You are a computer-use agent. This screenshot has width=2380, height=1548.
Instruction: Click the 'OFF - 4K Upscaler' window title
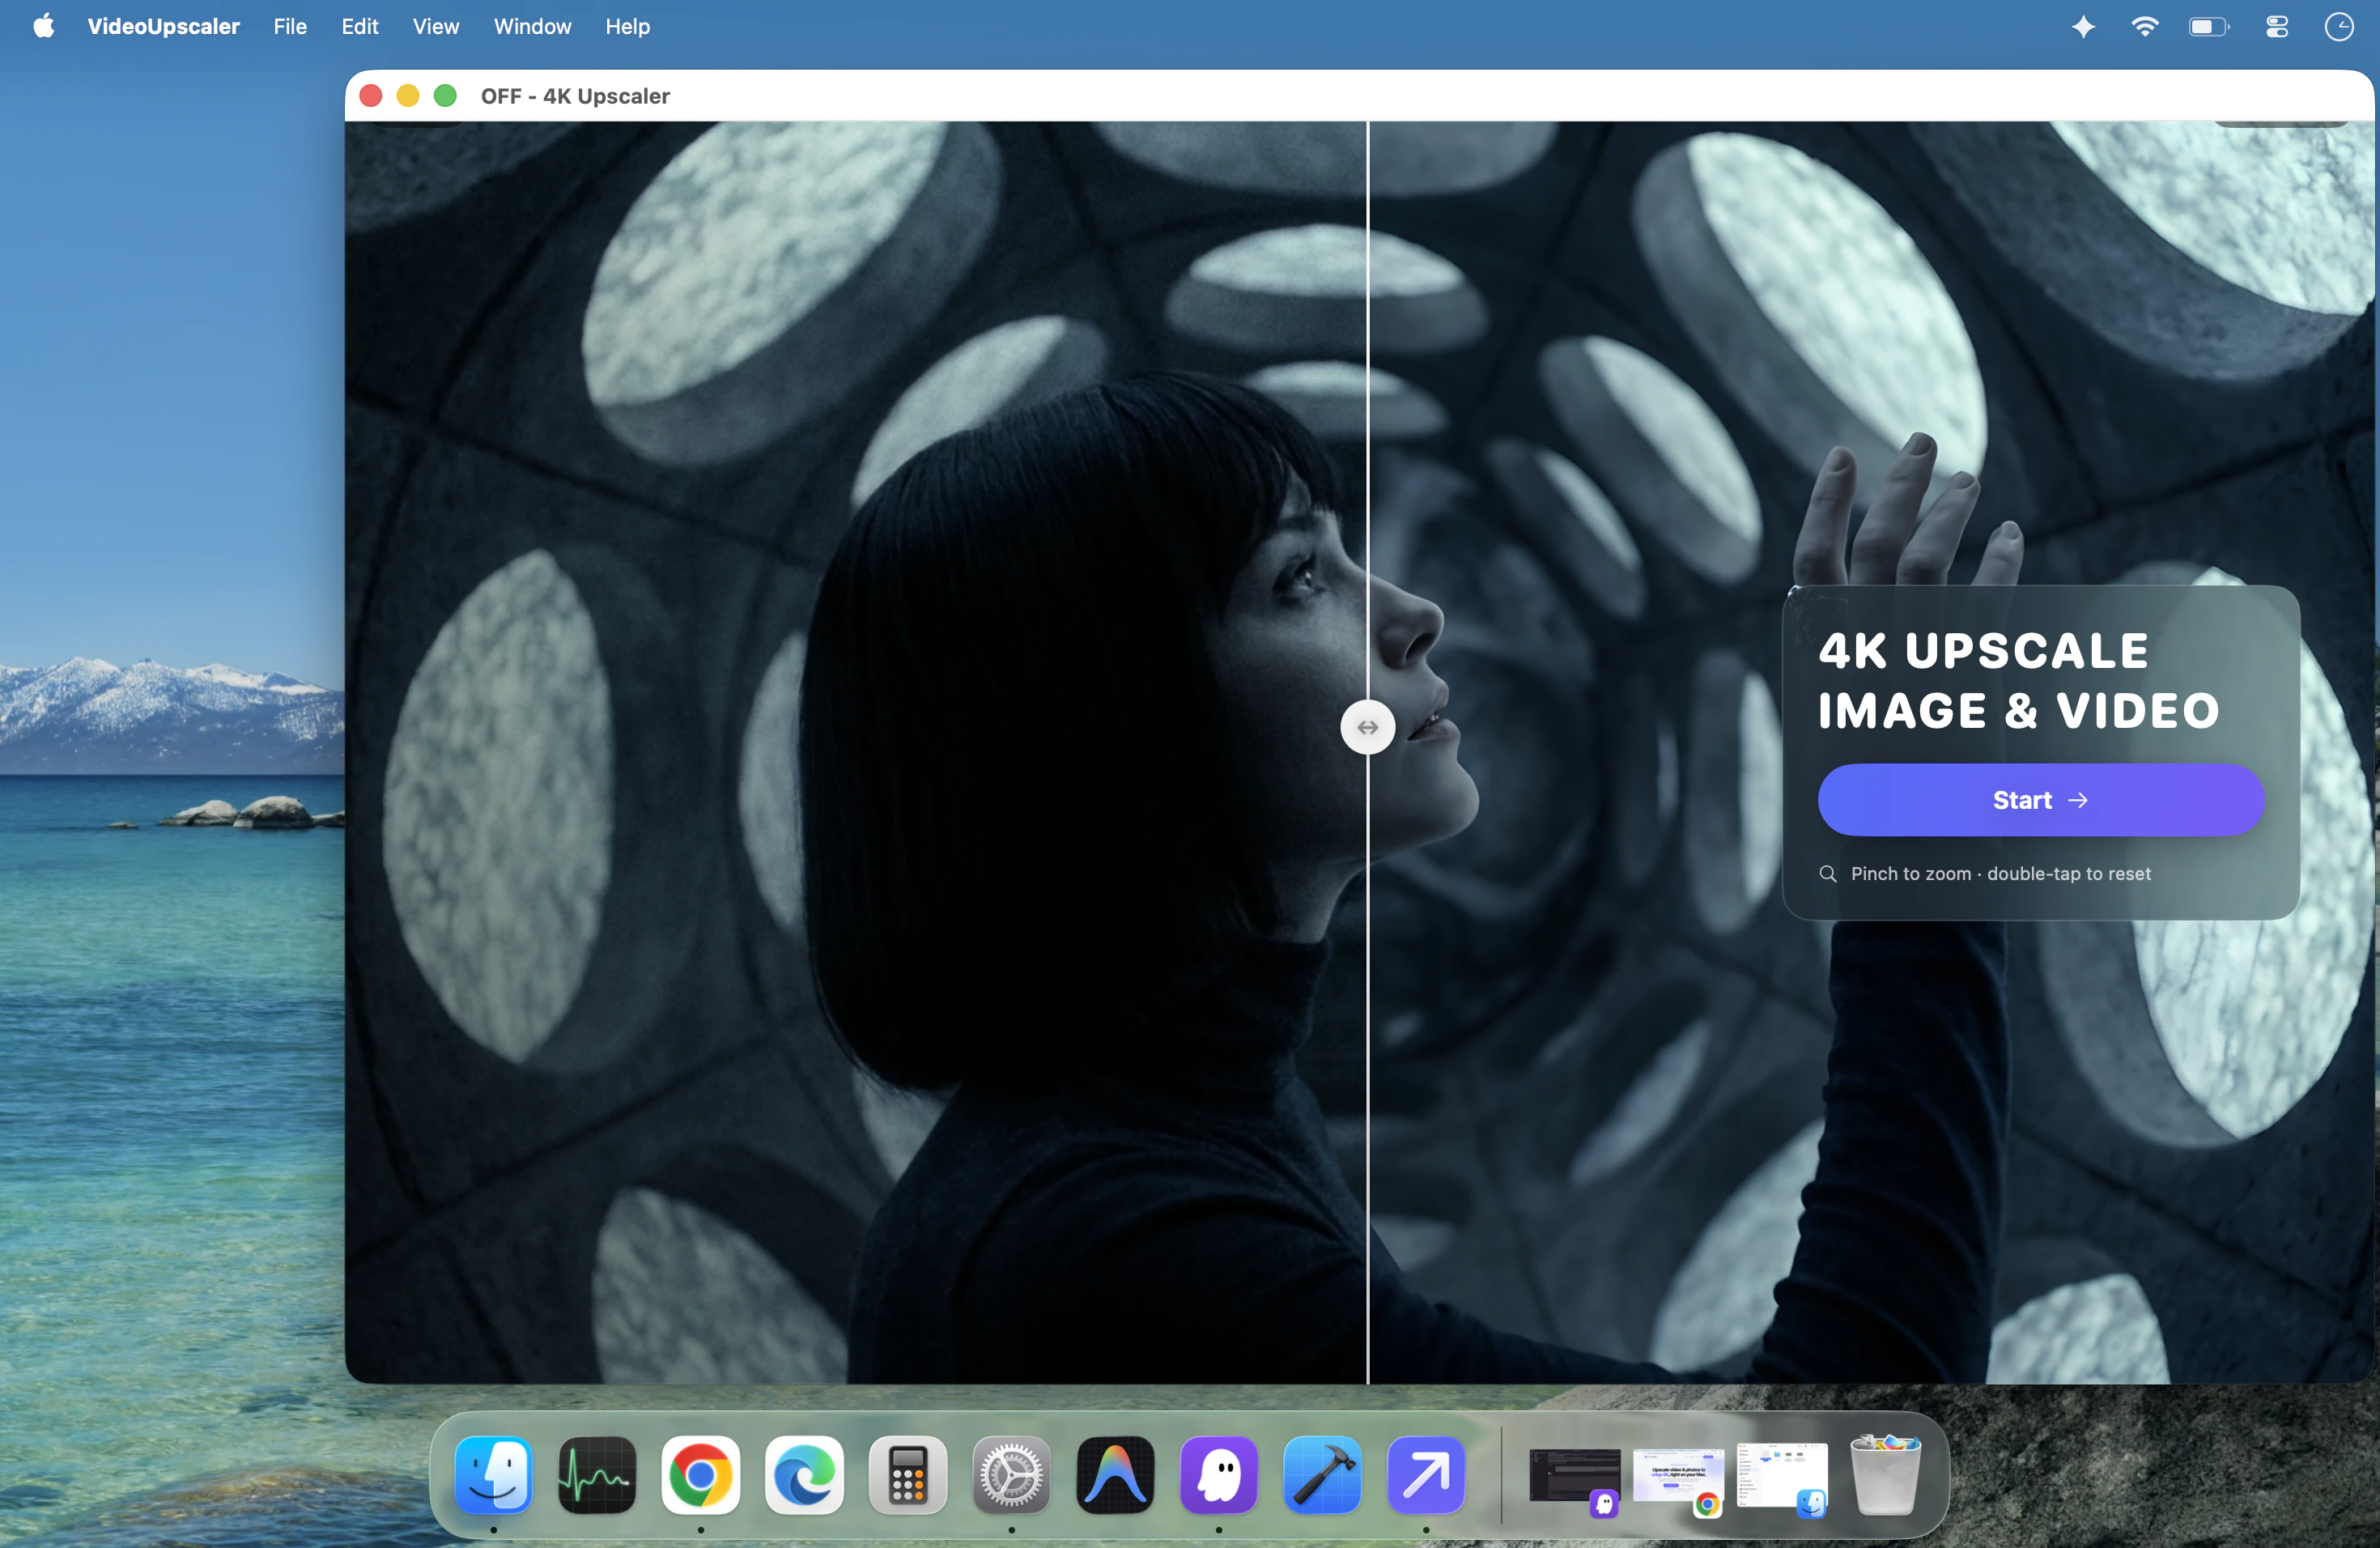[x=575, y=96]
